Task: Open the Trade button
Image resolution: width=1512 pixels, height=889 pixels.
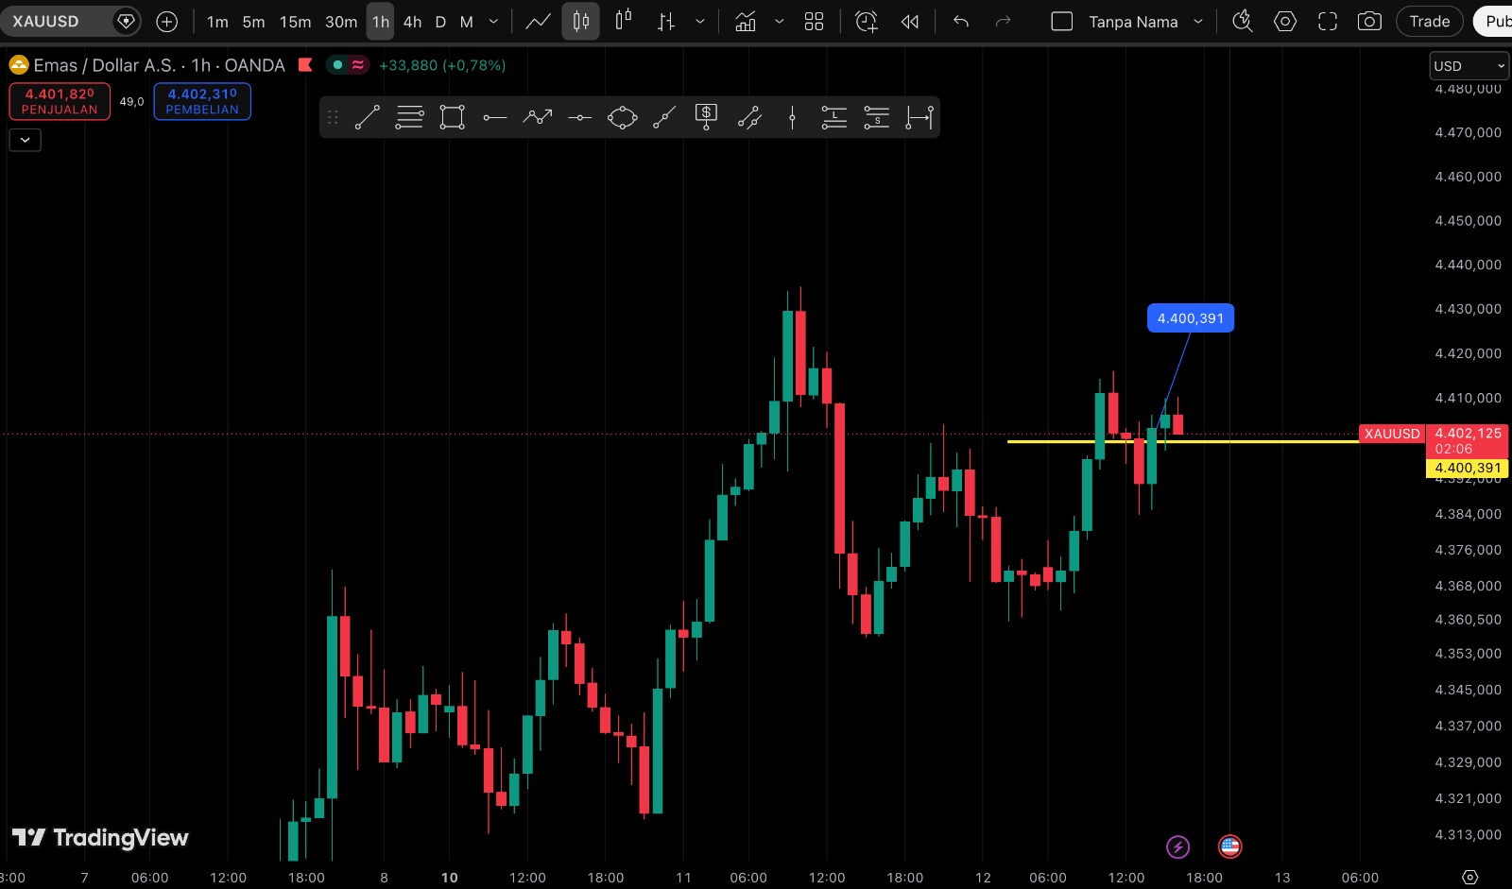Action: (1429, 22)
